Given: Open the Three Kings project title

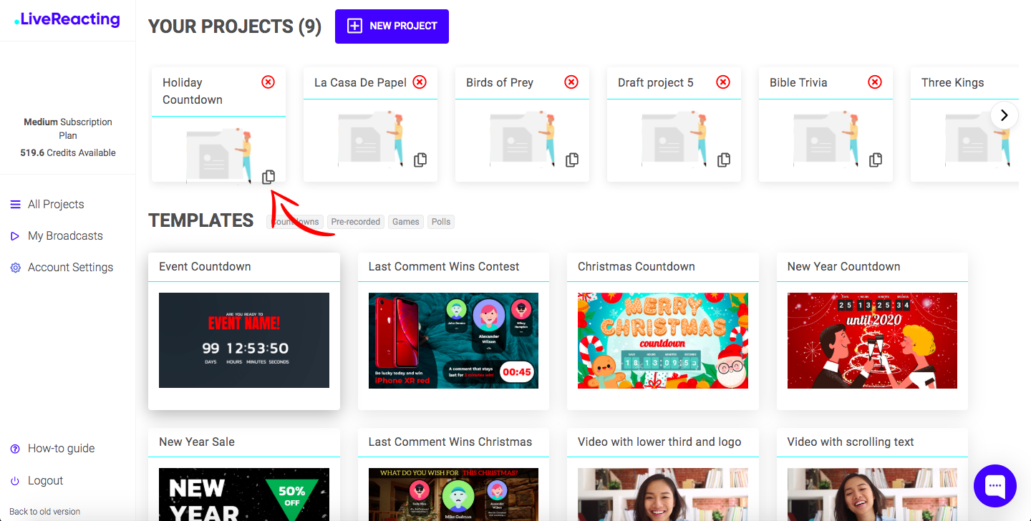Looking at the screenshot, I should tap(952, 82).
